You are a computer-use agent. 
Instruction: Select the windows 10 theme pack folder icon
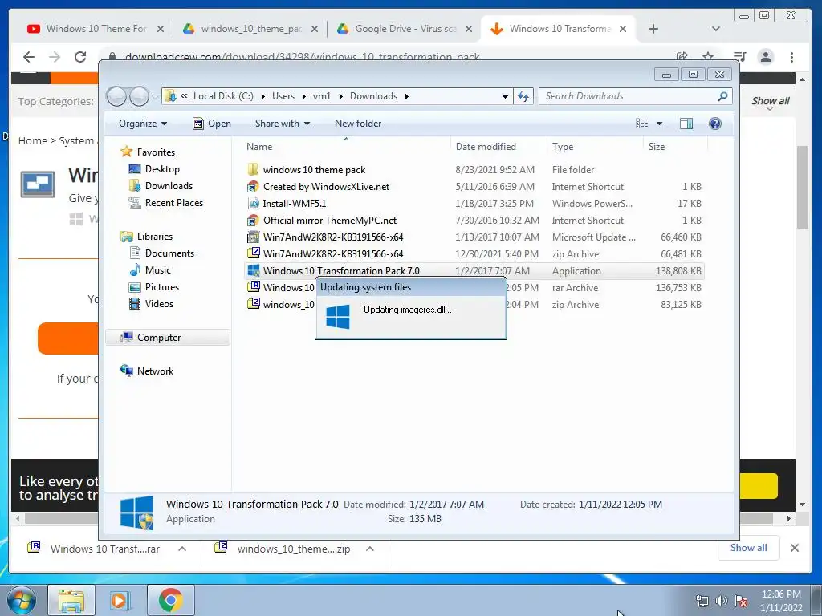click(253, 170)
